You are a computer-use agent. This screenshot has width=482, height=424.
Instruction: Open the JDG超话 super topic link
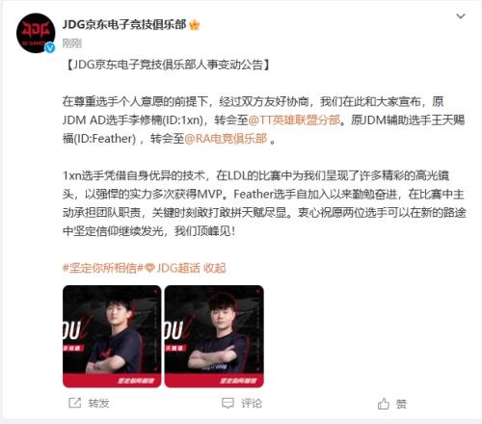pos(178,268)
